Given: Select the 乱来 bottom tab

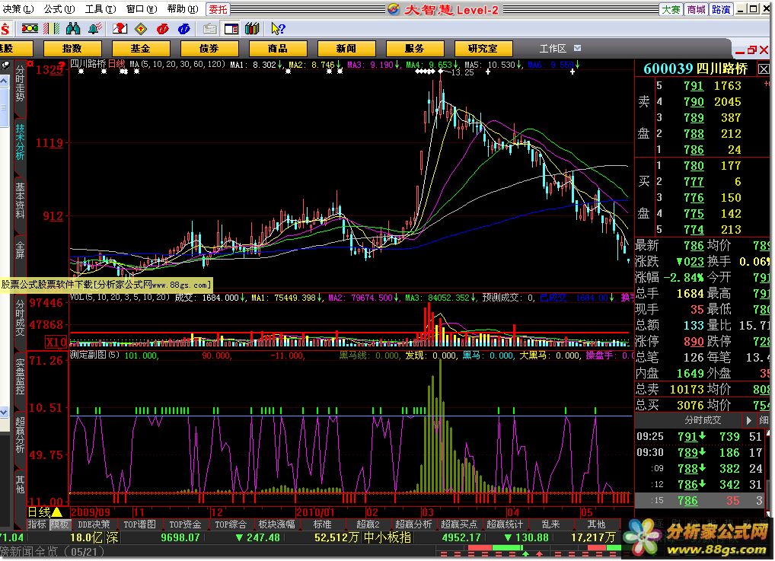Looking at the screenshot, I should 550,524.
